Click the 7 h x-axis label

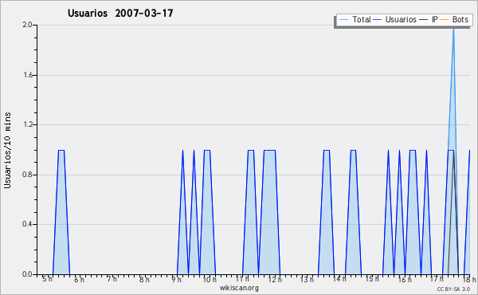tap(112, 279)
